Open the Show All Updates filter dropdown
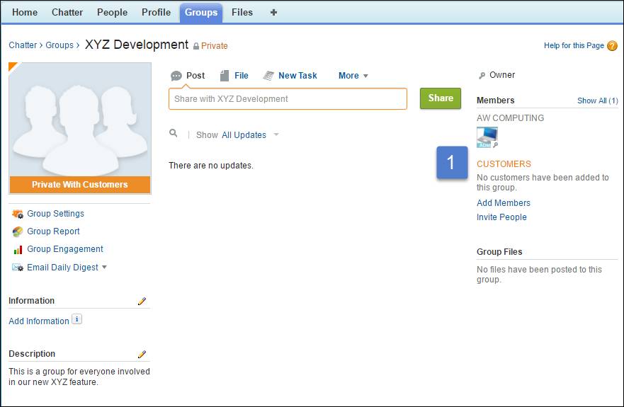 (x=250, y=135)
